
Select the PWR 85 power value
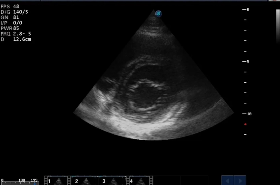10,28
